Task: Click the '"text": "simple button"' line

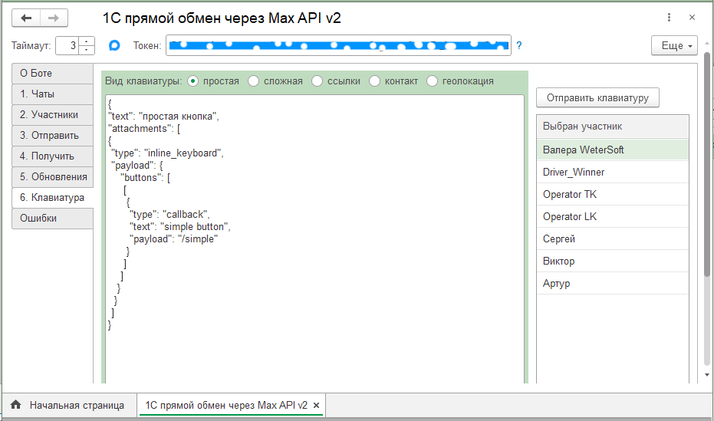Action: [x=180, y=227]
